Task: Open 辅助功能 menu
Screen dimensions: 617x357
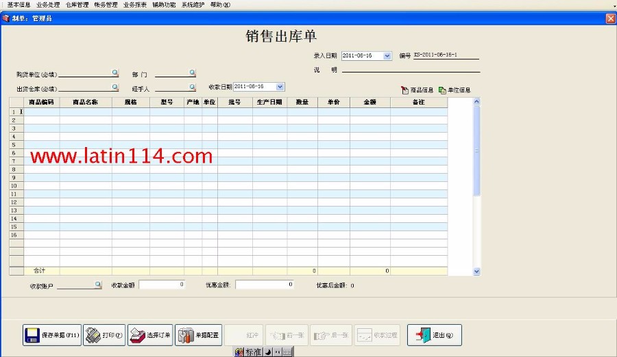Action: (x=164, y=5)
